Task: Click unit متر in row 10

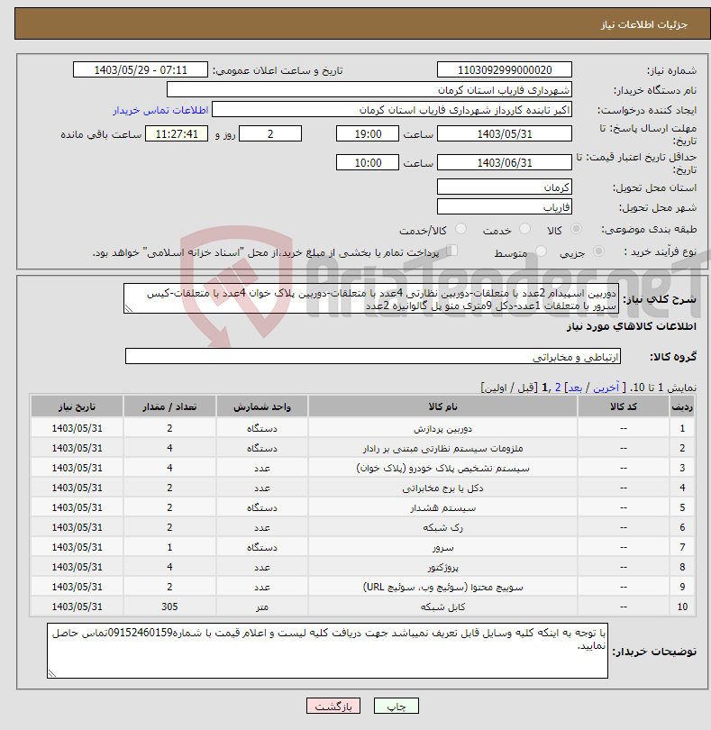Action: pos(261,607)
